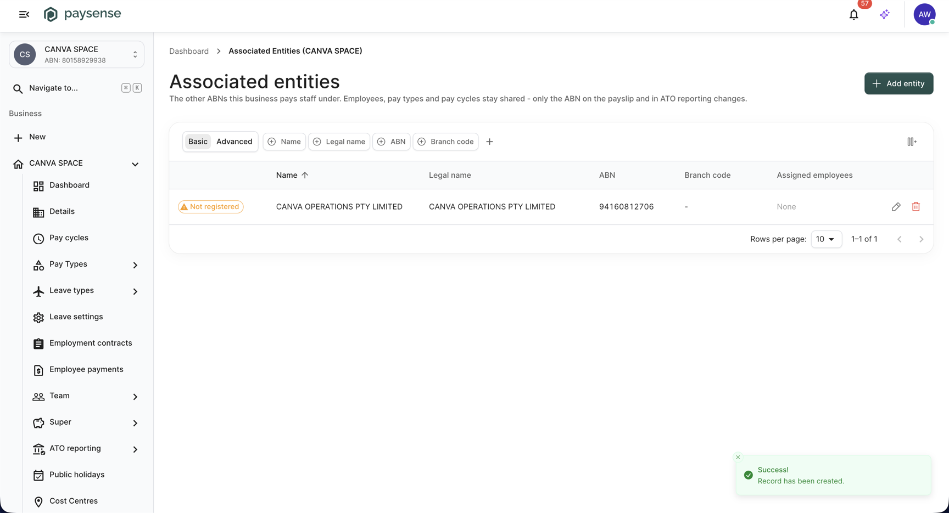949x513 pixels.
Task: Expand the Team submenu
Action: (135, 397)
